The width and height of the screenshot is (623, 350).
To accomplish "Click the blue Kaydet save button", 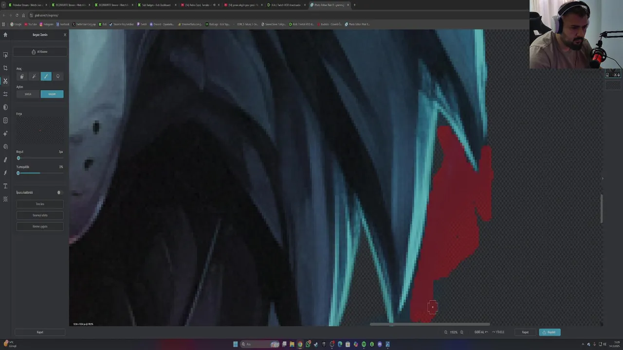I will (550, 332).
